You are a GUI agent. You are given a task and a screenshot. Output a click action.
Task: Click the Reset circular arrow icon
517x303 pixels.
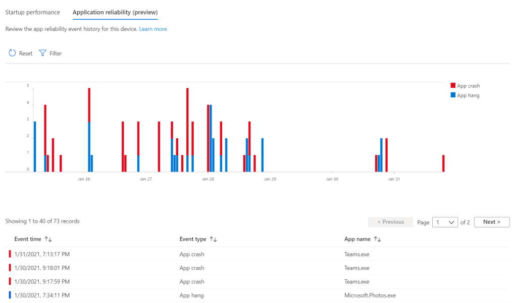pos(13,53)
